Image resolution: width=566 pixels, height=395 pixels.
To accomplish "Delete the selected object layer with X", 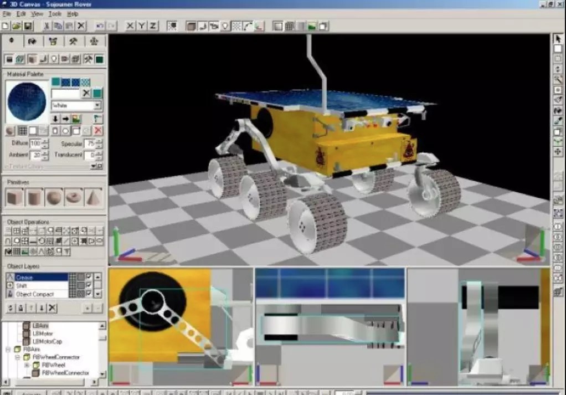I will pyautogui.click(x=52, y=308).
